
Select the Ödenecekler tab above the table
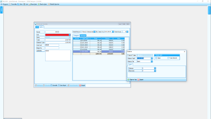point(83,35)
